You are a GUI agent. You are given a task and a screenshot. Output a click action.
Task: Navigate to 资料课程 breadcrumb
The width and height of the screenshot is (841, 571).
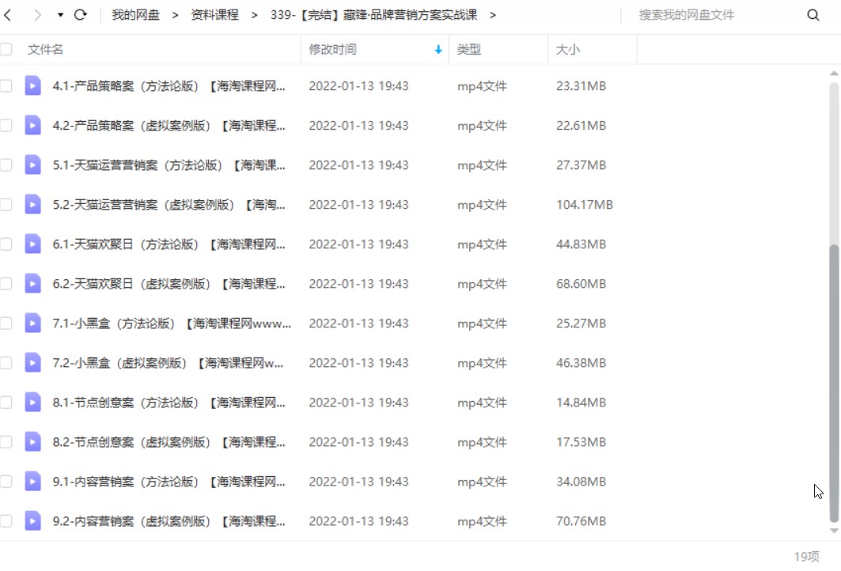pos(214,15)
